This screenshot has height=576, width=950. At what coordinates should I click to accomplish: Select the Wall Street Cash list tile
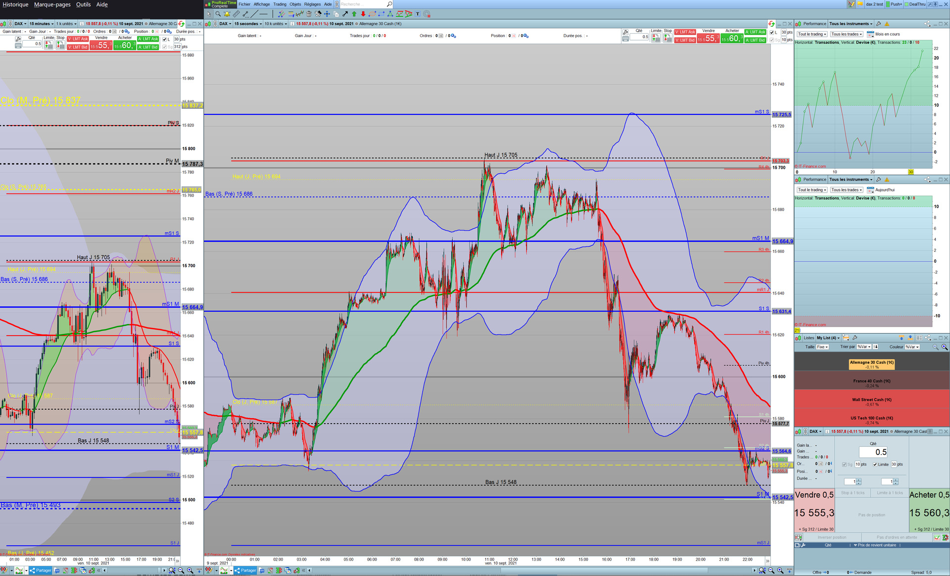coord(871,401)
